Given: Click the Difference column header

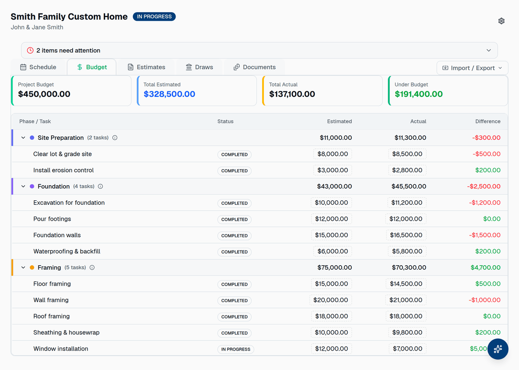Looking at the screenshot, I should tap(488, 122).
